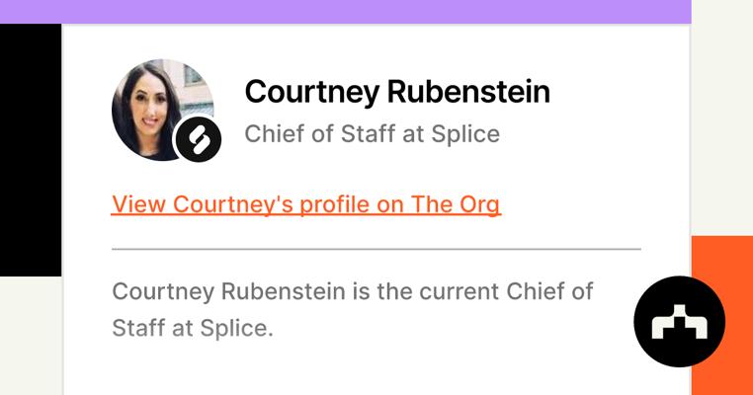The image size is (753, 395).
Task: Click the purple banner strip
Action: point(346,11)
